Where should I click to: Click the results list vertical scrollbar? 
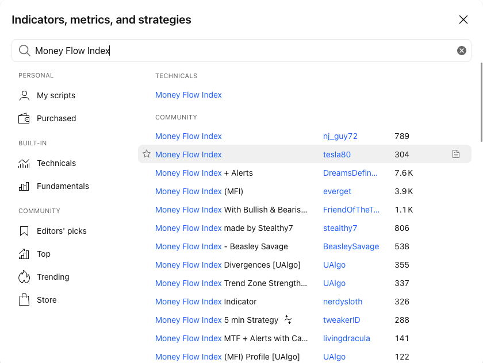pos(481,102)
